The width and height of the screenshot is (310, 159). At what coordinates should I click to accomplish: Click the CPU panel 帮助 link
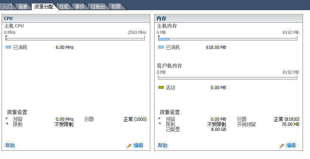point(10,146)
